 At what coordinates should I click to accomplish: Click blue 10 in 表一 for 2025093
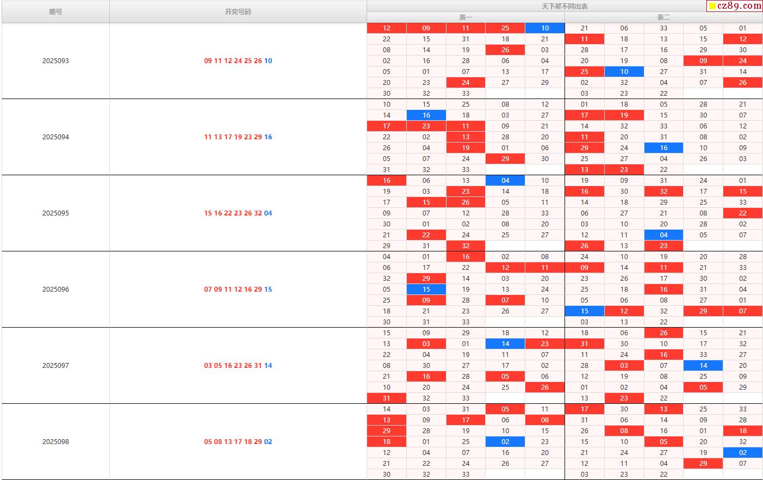(x=545, y=28)
